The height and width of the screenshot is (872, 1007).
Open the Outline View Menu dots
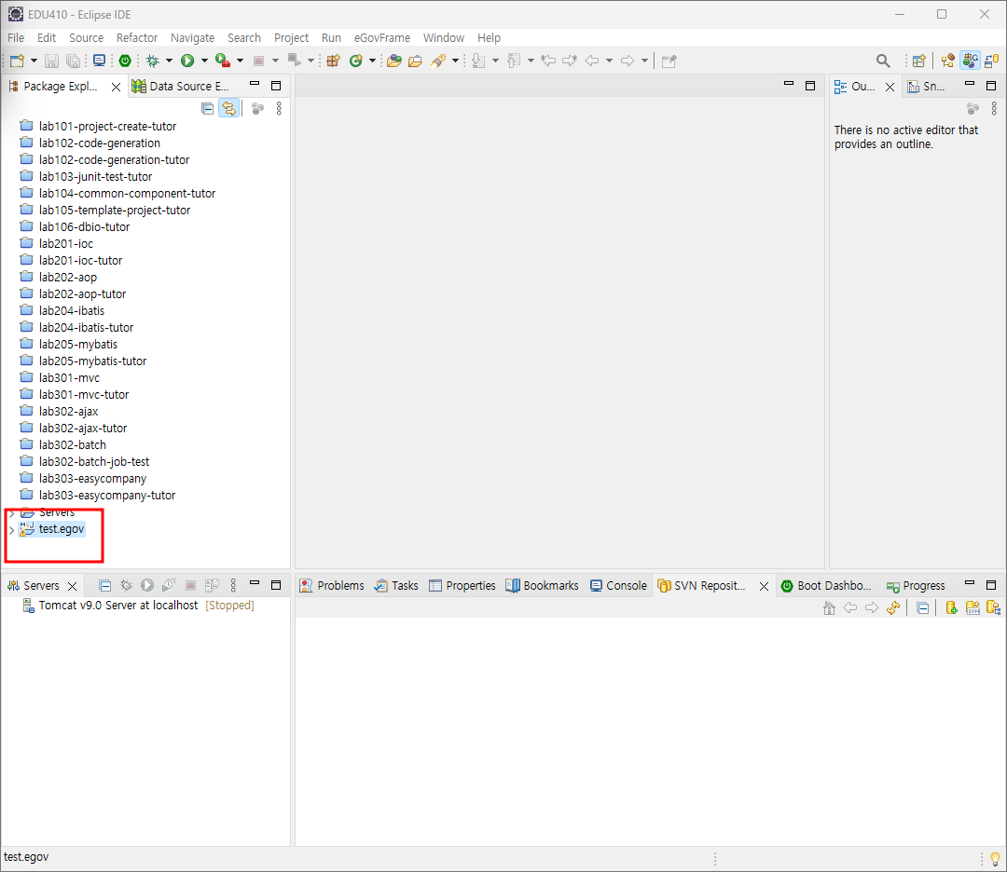[x=994, y=108]
